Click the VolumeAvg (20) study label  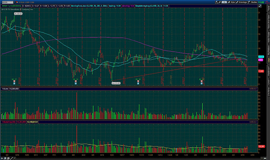coord(8,122)
